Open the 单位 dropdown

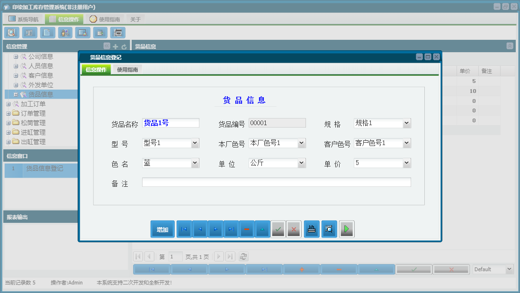302,163
